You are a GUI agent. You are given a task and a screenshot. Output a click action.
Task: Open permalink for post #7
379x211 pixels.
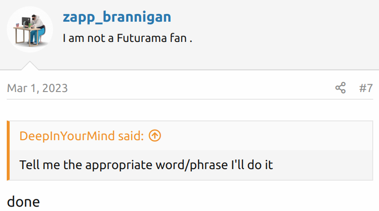[366, 88]
